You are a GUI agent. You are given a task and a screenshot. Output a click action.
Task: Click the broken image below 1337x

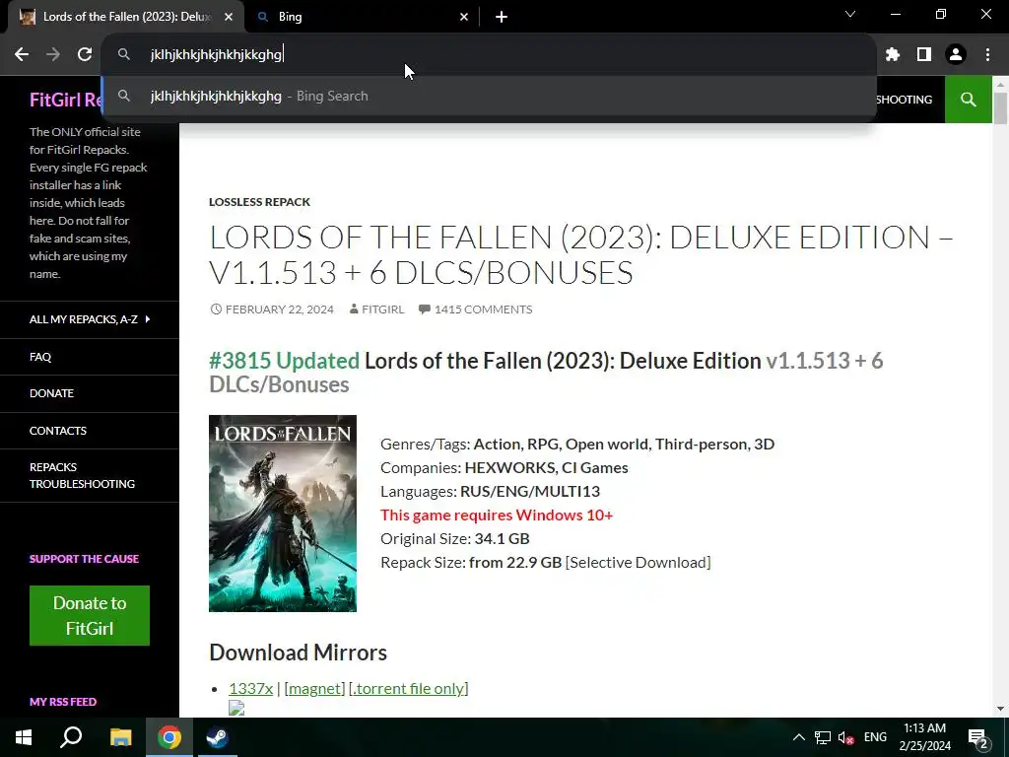[236, 708]
